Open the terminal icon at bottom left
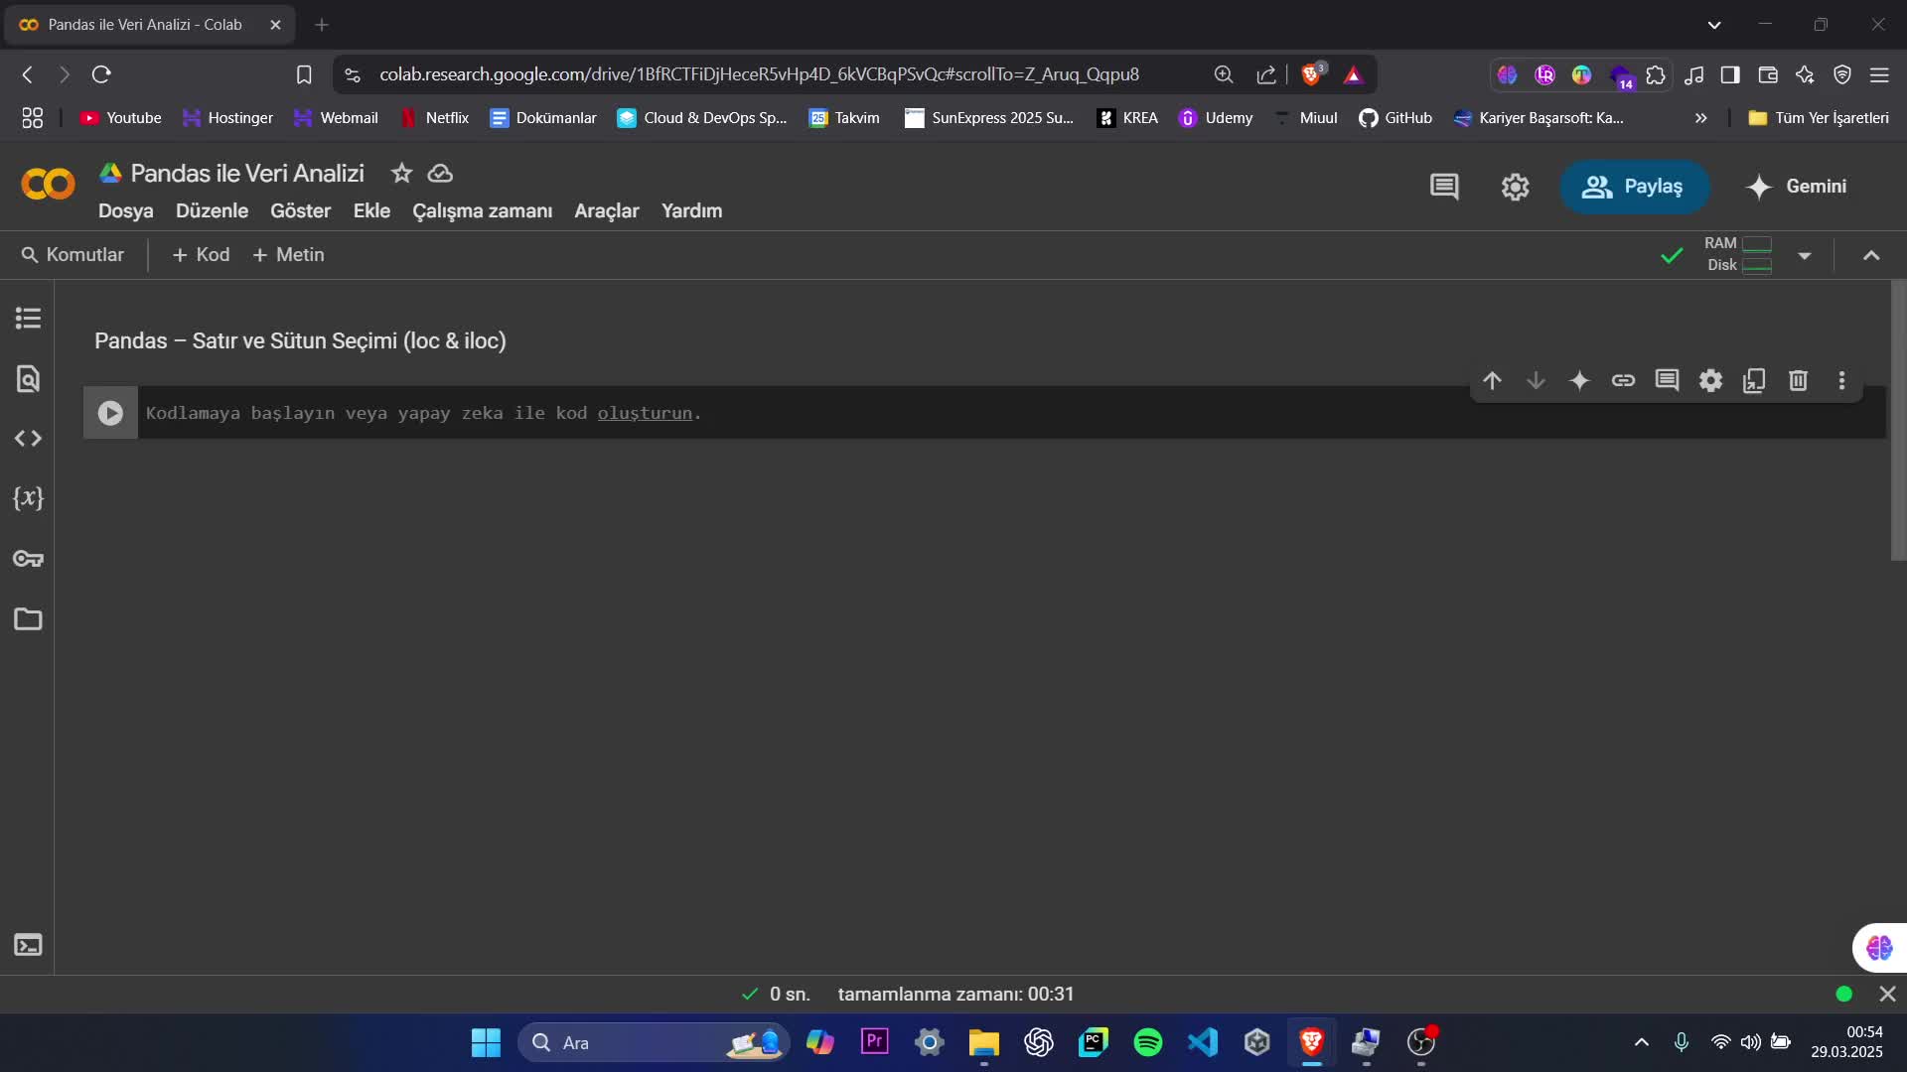The height and width of the screenshot is (1072, 1907). 28,945
